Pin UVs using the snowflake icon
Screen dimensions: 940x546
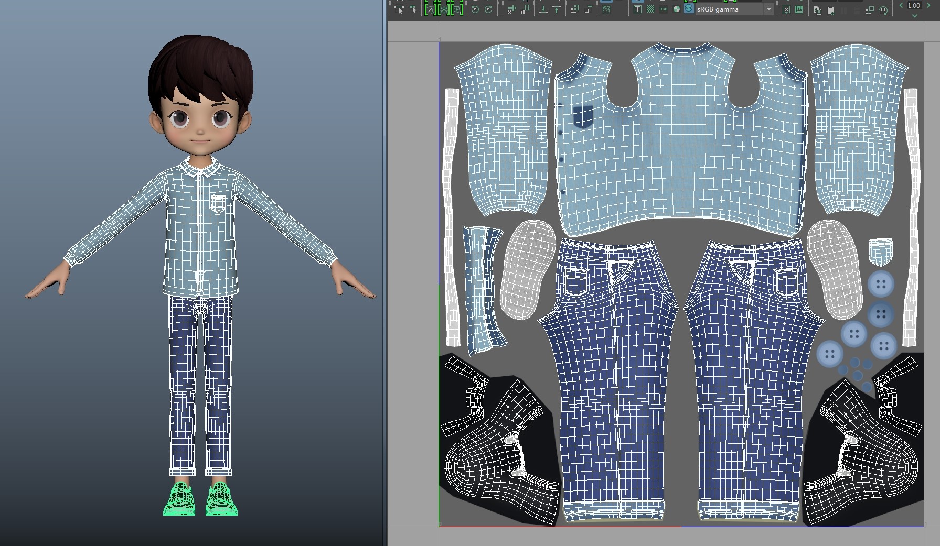point(443,10)
